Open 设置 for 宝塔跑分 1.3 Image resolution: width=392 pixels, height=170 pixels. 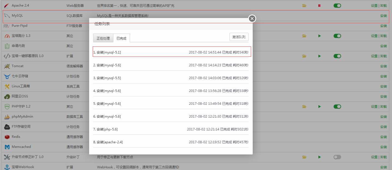374,36
